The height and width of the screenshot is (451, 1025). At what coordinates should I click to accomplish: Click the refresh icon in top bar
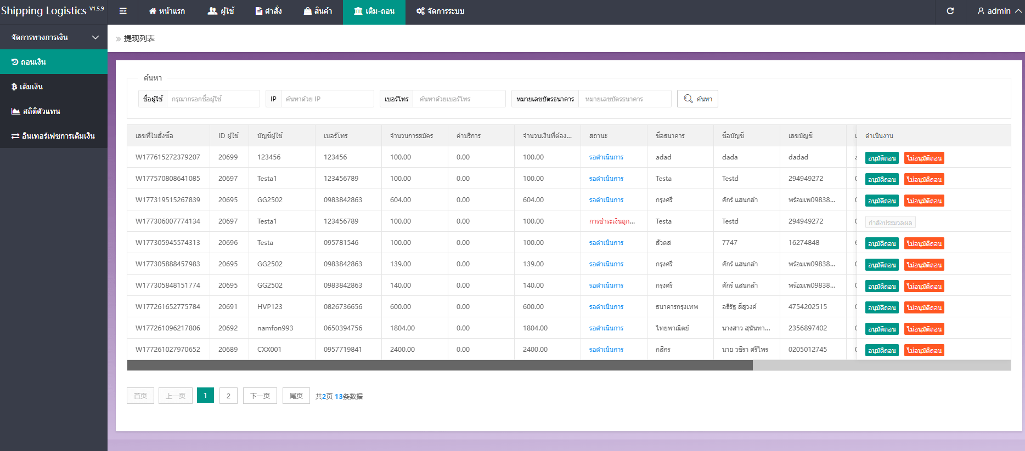(950, 11)
